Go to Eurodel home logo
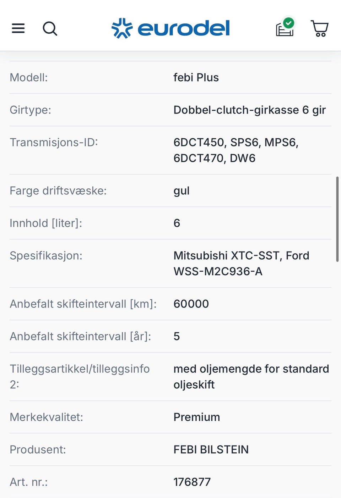This screenshot has height=498, width=341. pos(170,28)
